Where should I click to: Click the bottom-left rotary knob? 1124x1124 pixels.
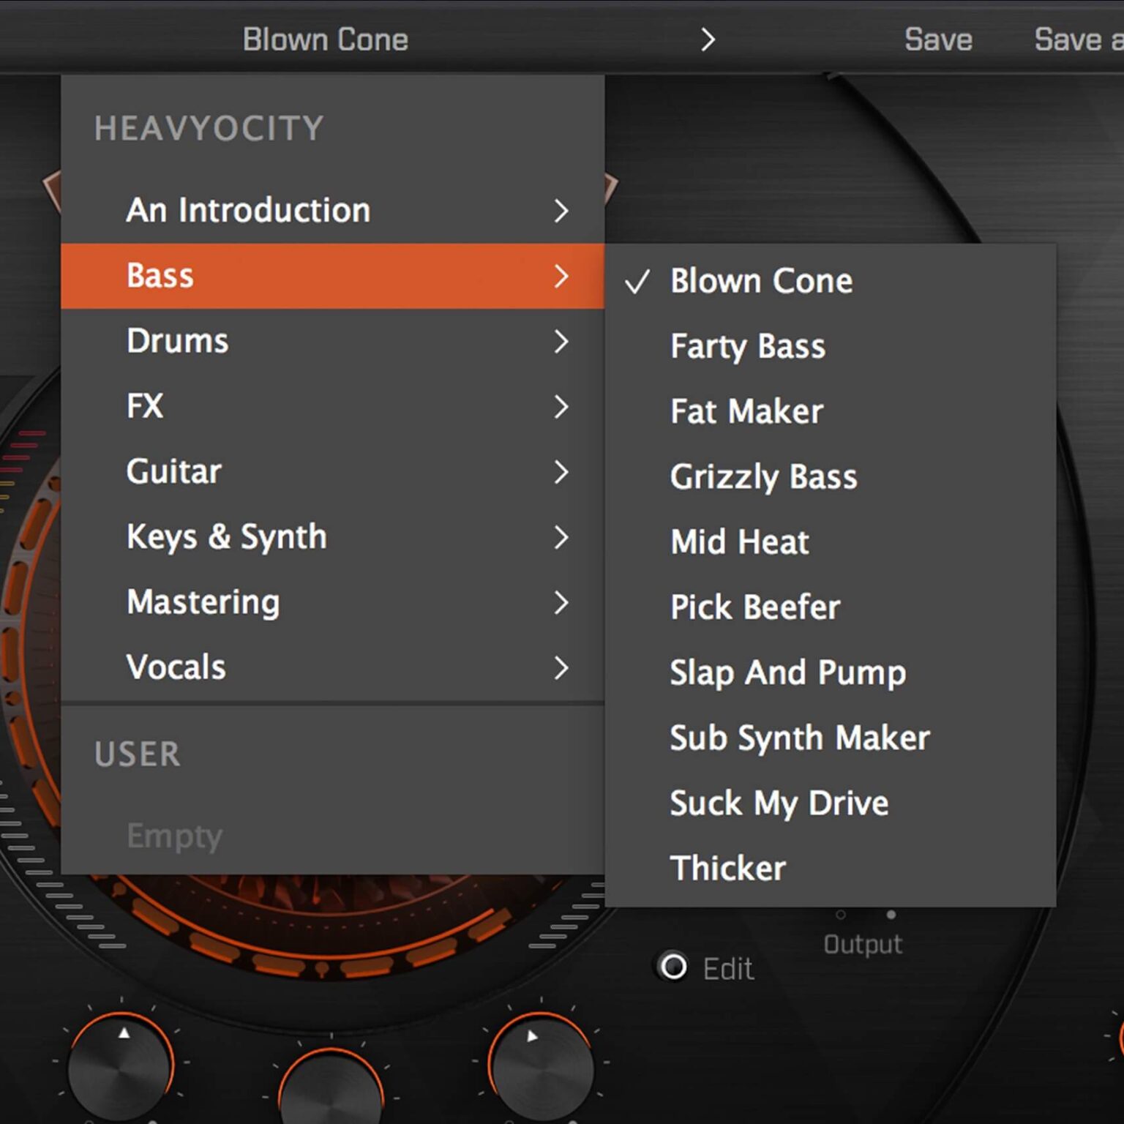point(121,1066)
